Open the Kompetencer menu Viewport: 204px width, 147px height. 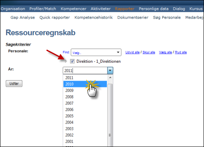pos(74,9)
